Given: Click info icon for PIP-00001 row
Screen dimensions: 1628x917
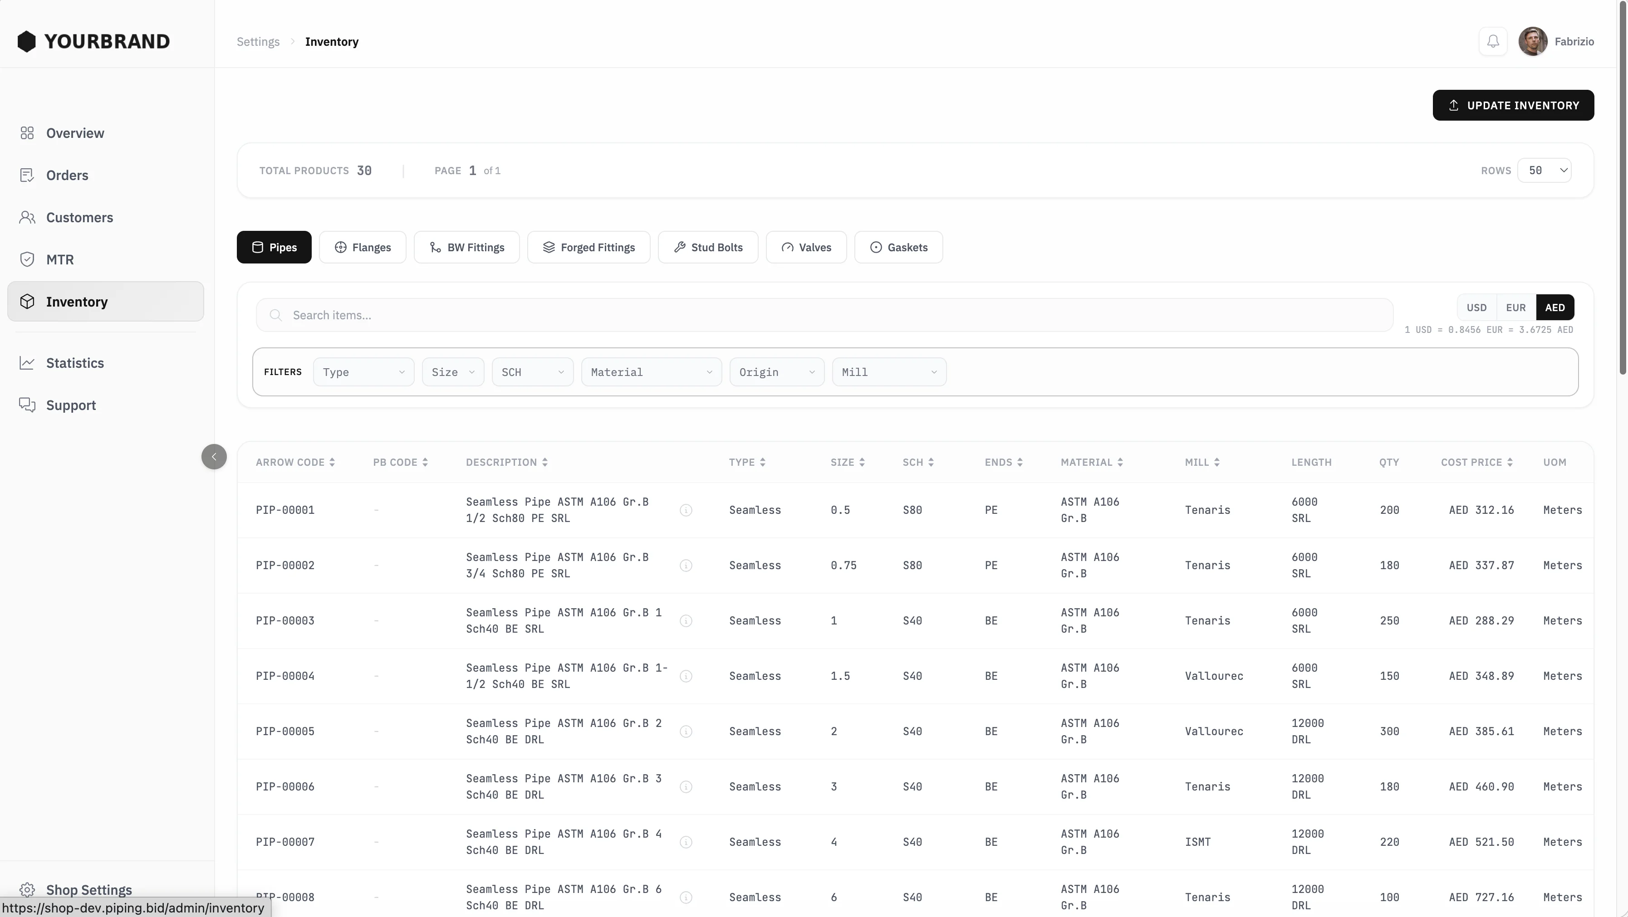Looking at the screenshot, I should 686,510.
